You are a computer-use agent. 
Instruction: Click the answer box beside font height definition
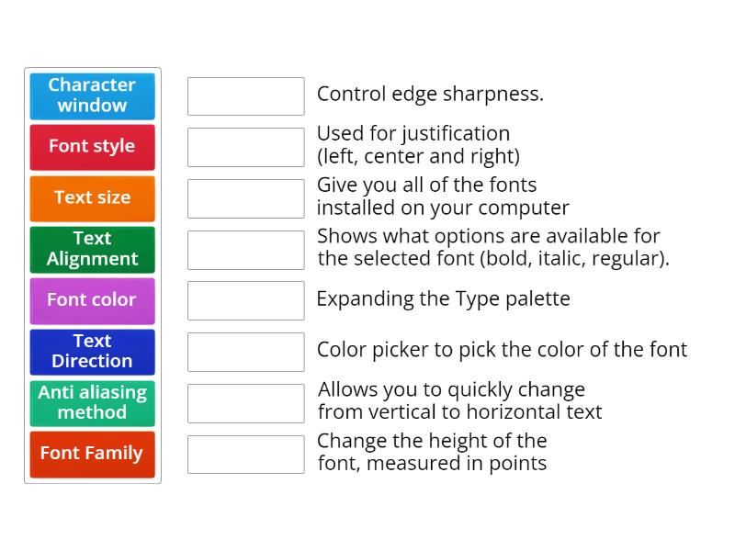coord(245,454)
